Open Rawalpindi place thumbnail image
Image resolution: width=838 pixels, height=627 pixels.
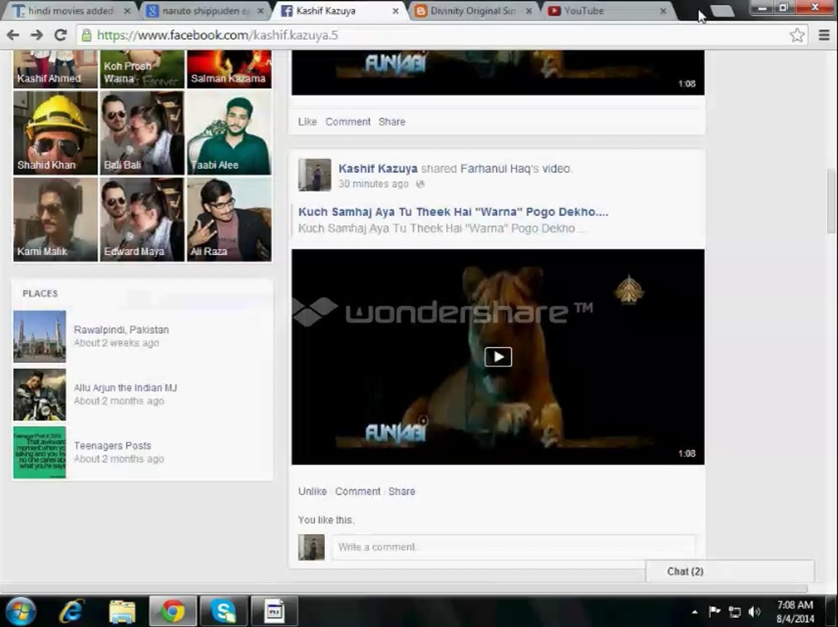pyautogui.click(x=39, y=337)
